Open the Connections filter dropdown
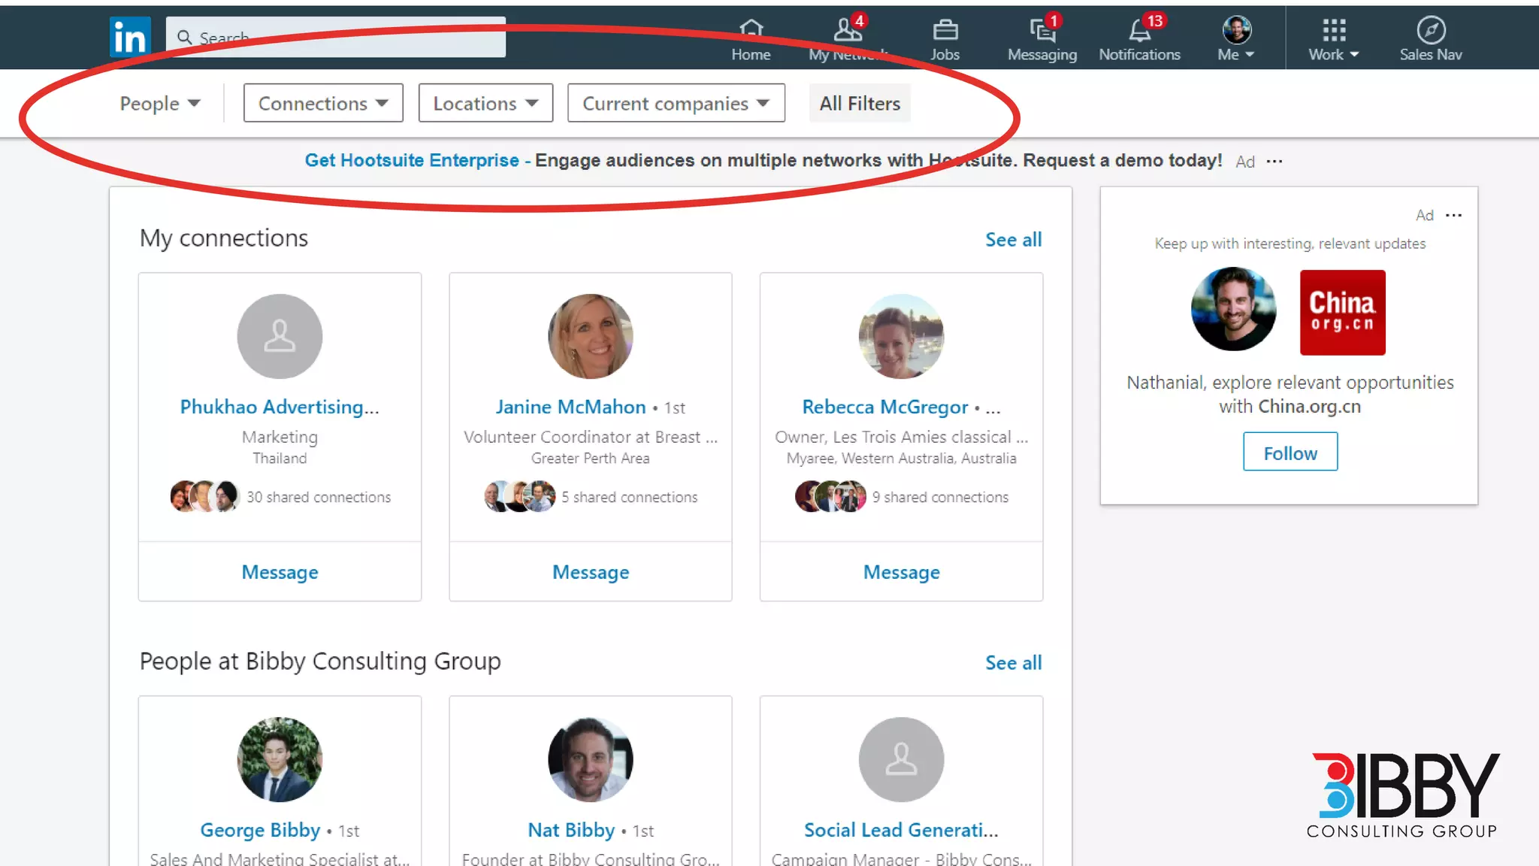This screenshot has width=1539, height=866. (323, 103)
